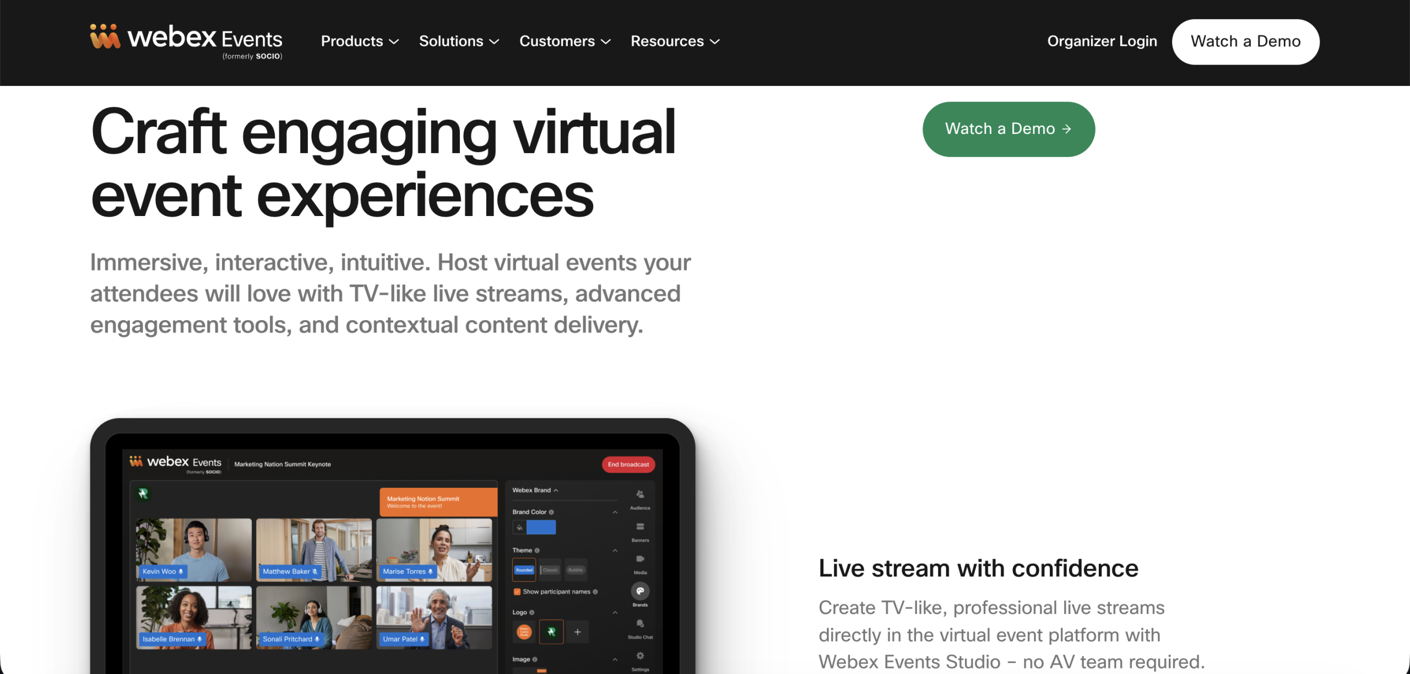Expand the Customers dropdown menu
Viewport: 1410px width, 674px height.
tap(565, 41)
